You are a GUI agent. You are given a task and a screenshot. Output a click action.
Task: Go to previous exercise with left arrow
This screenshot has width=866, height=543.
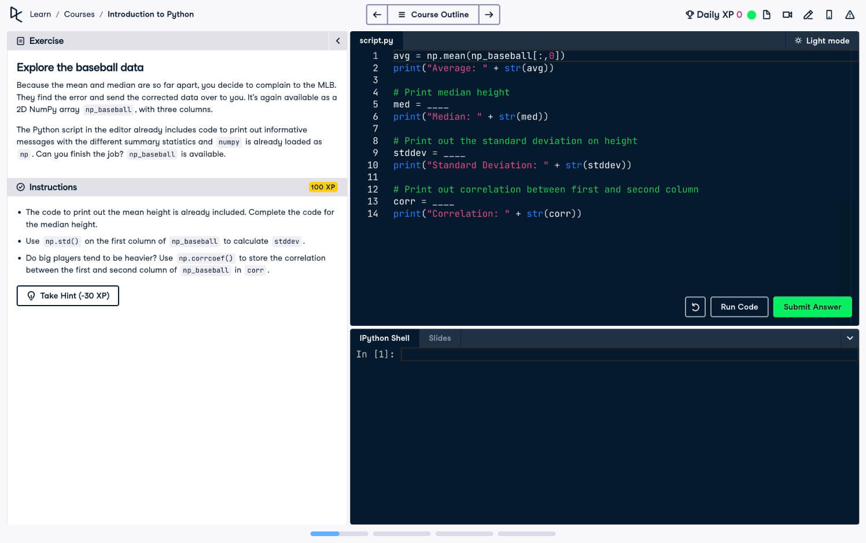tap(377, 14)
